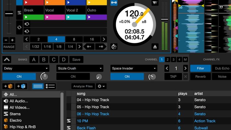Open the Space Invader effect dropdown
The width and height of the screenshot is (231, 130).
(134, 68)
